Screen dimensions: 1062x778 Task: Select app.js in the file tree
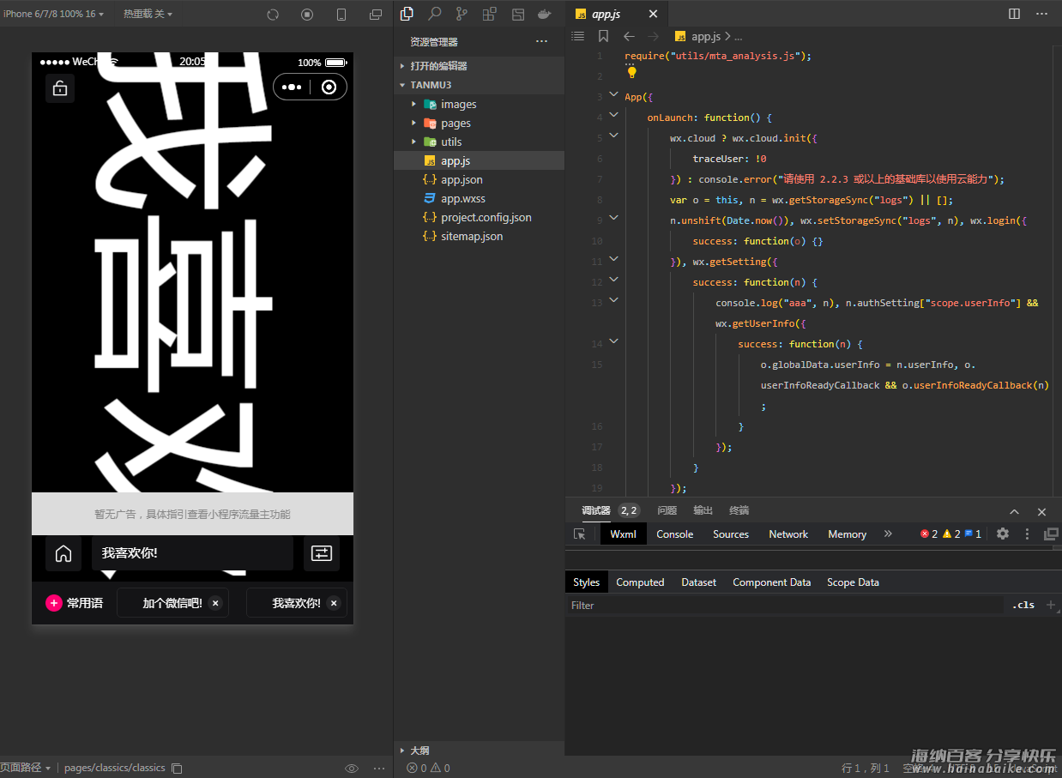tap(479, 160)
